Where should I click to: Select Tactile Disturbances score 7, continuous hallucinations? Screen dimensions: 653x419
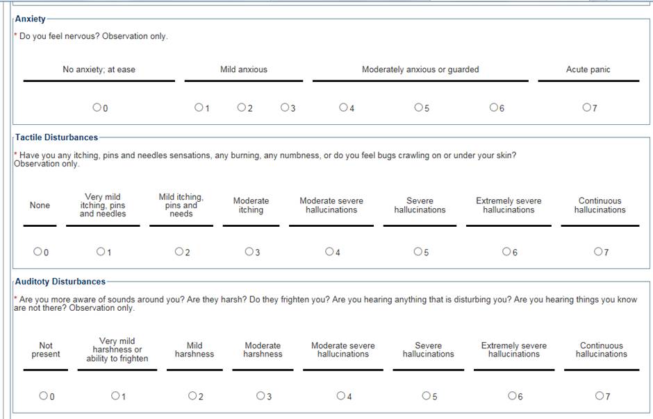[598, 252]
